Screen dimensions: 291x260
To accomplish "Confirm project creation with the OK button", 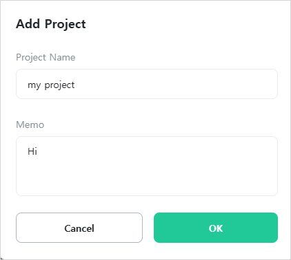I will (x=216, y=228).
